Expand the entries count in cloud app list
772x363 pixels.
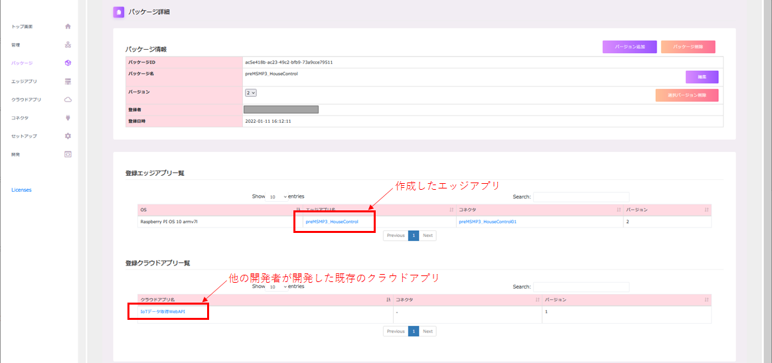278,287
